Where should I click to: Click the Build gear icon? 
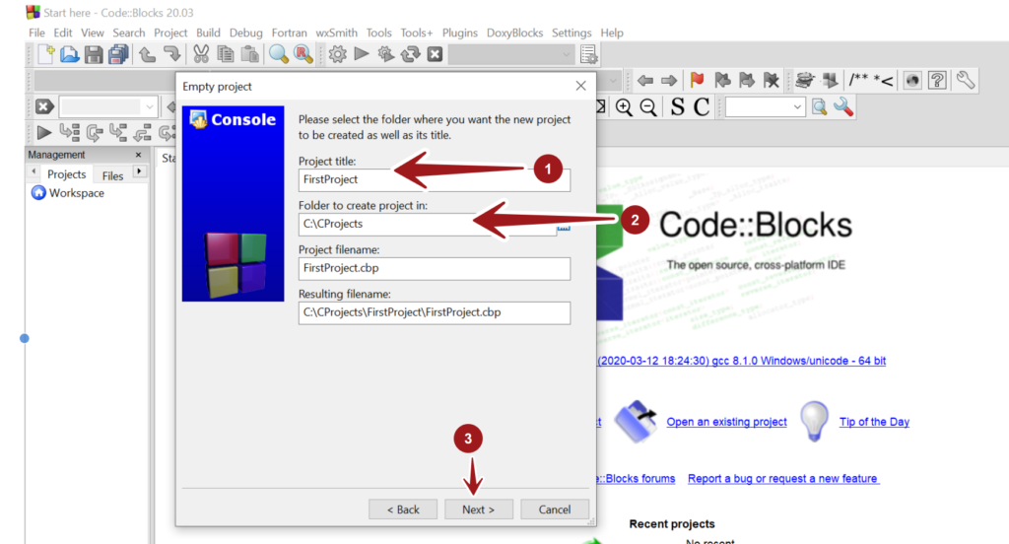[x=337, y=54]
